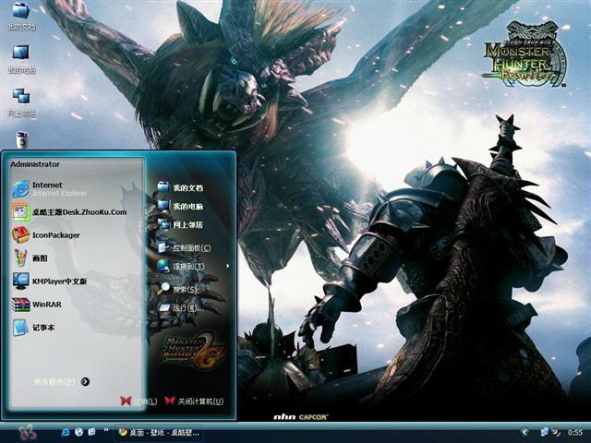Launch IconPackager from the pinned programs
This screenshot has height=443, width=591.
(55, 234)
